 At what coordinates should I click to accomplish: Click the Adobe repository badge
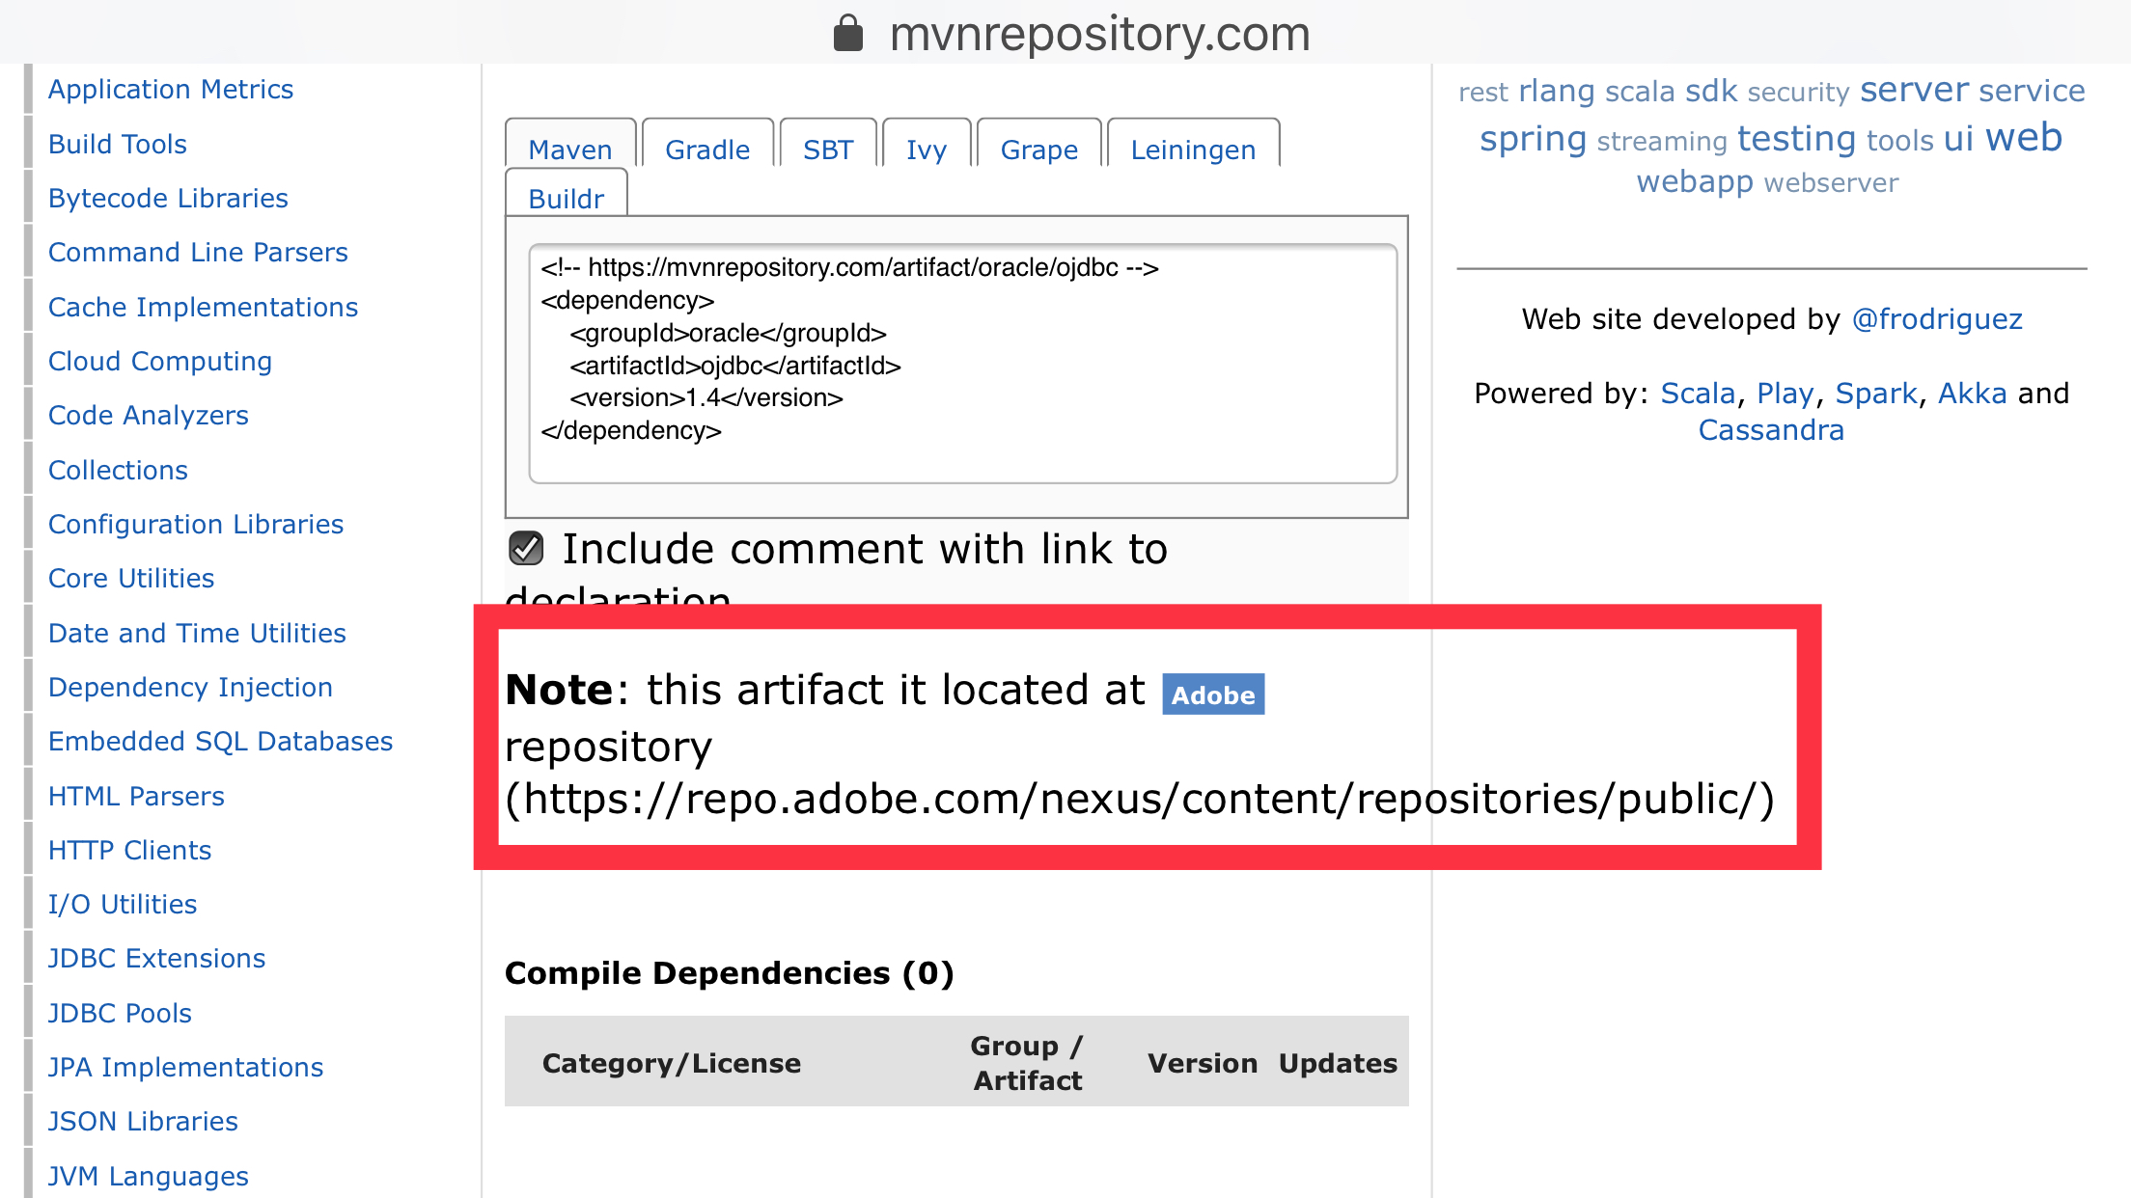[1212, 694]
